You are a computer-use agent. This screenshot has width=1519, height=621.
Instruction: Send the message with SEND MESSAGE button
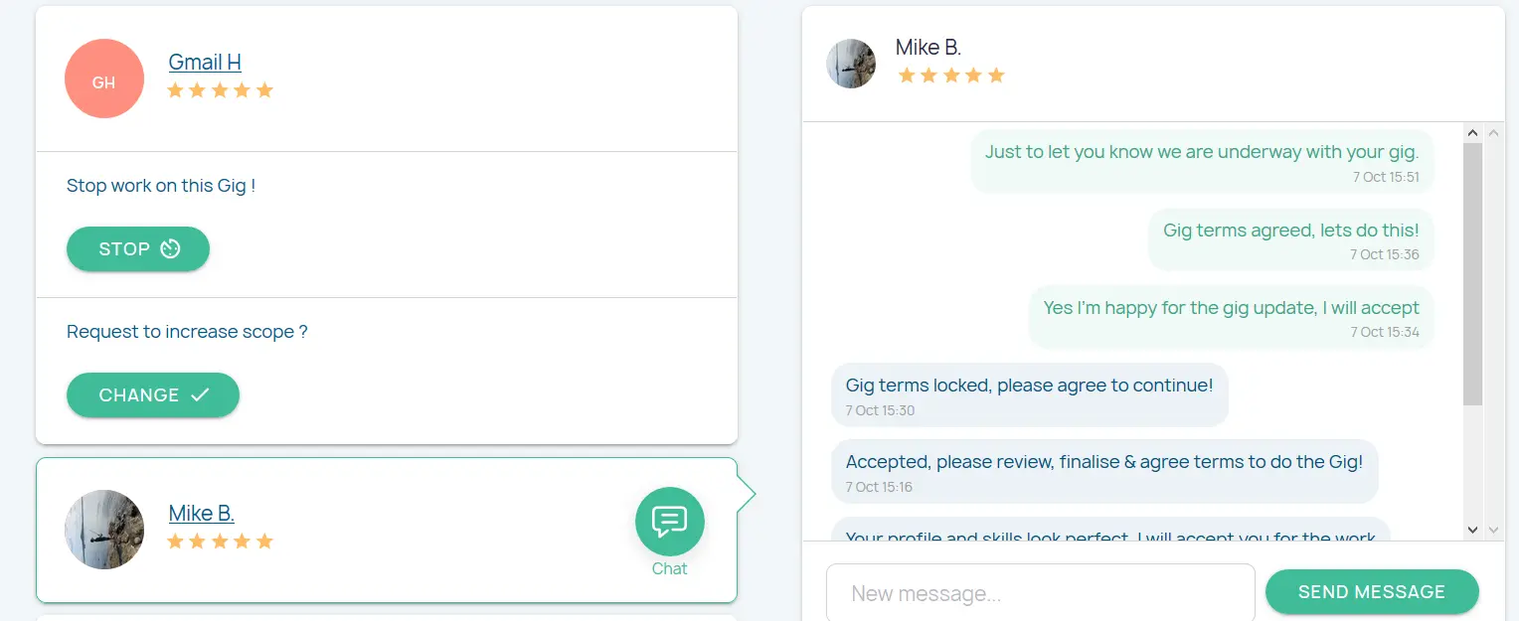pyautogui.click(x=1371, y=592)
